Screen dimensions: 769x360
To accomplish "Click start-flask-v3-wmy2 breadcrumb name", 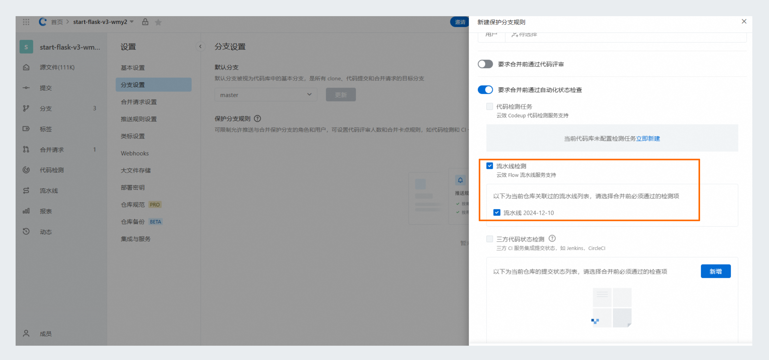I will 100,22.
